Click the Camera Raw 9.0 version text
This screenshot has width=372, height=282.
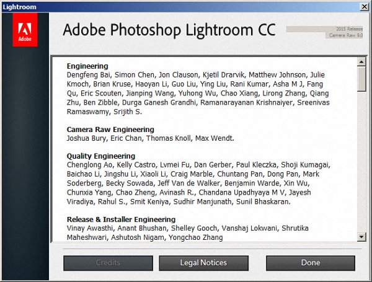(x=345, y=35)
